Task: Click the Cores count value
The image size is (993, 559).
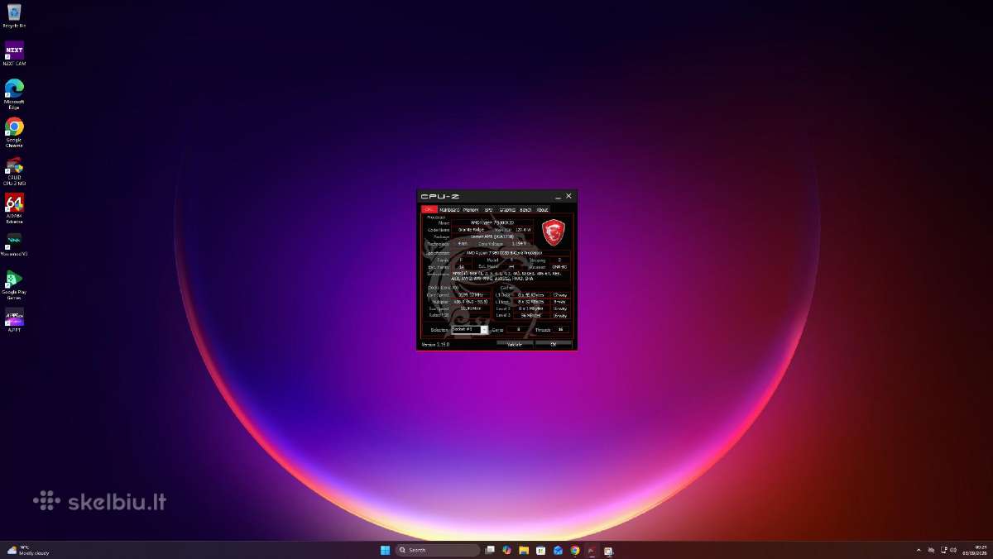Action: [x=519, y=329]
